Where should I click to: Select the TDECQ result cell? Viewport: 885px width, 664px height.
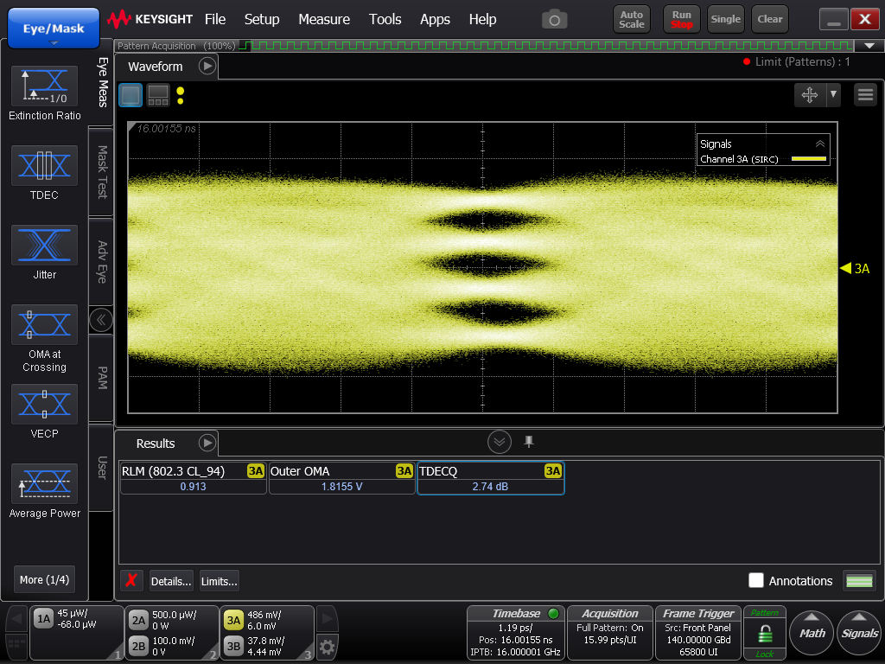pyautogui.click(x=490, y=479)
